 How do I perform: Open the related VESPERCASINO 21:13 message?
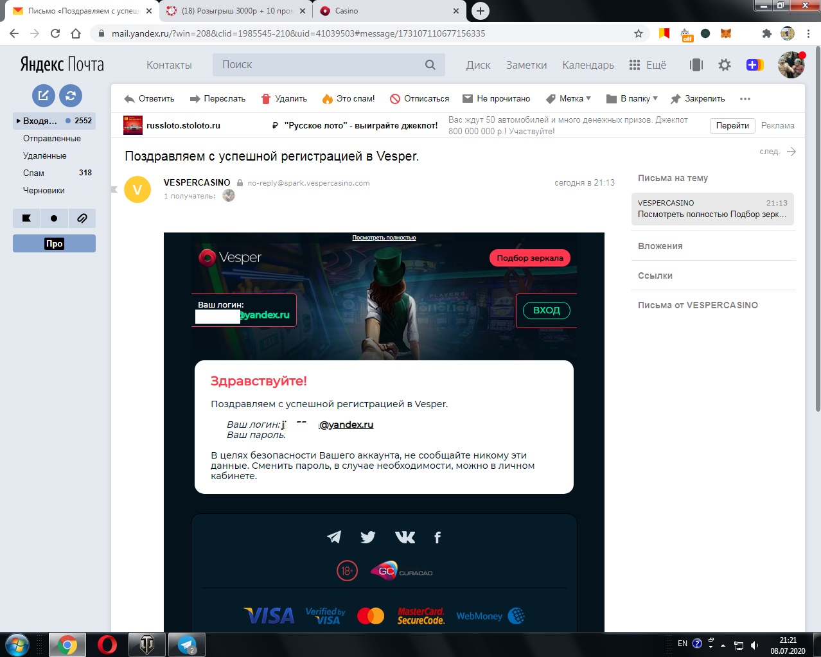pyautogui.click(x=712, y=209)
